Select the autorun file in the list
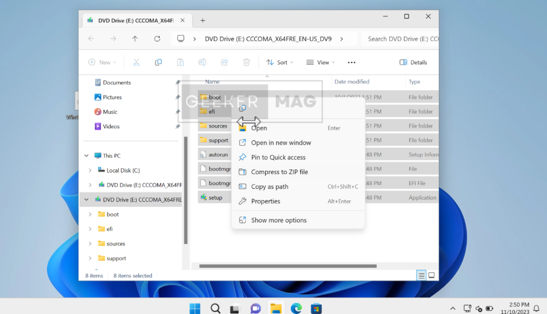Viewport: 547px width, 314px height. point(218,155)
